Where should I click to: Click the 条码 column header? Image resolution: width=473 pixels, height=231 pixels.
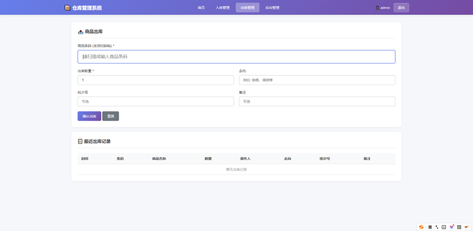pyautogui.click(x=120, y=158)
